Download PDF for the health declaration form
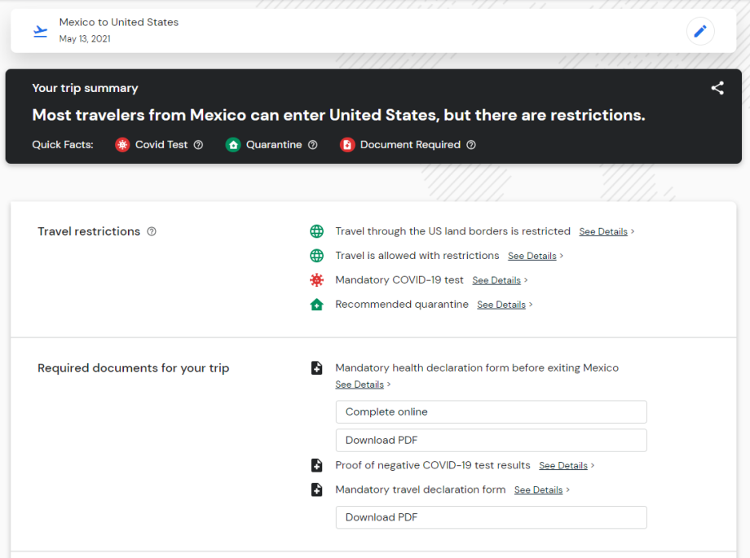The height and width of the screenshot is (558, 750). [491, 440]
